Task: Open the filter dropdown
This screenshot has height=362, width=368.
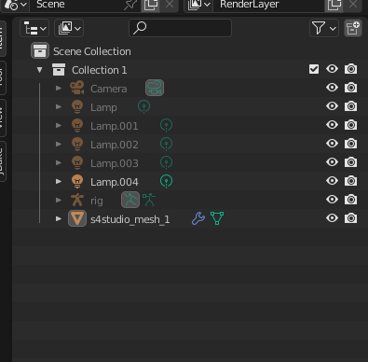Action: (324, 28)
